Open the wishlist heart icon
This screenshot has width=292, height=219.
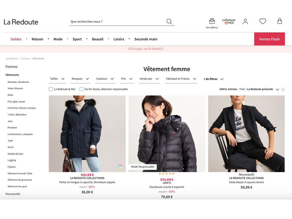(x=263, y=21)
